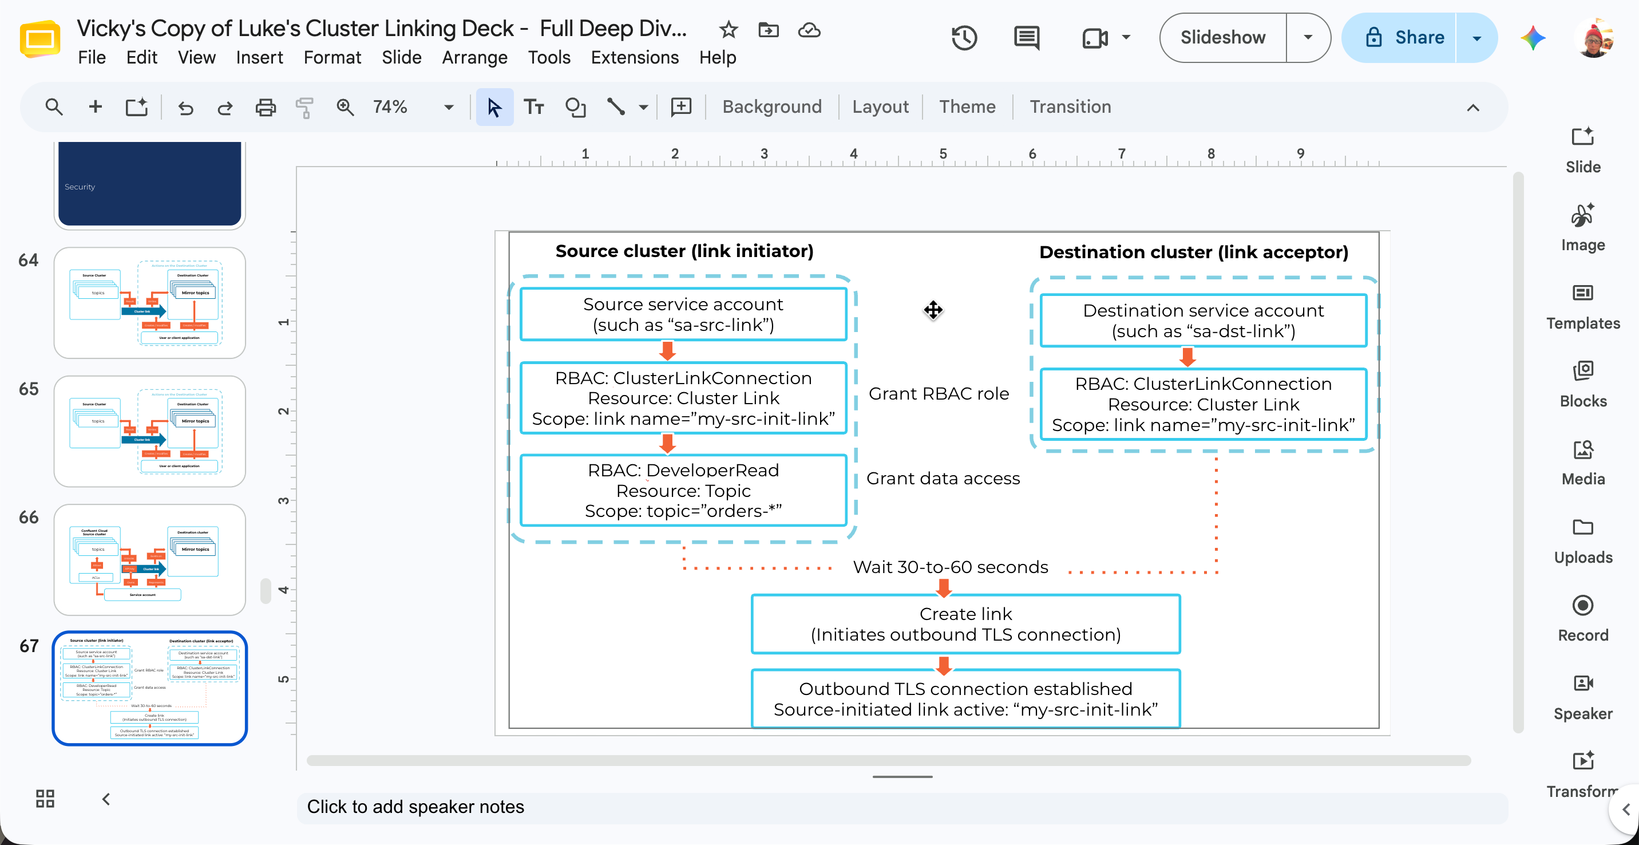Screen dimensions: 1639x845
Task: Click the redo arrow icon
Action: click(x=225, y=107)
